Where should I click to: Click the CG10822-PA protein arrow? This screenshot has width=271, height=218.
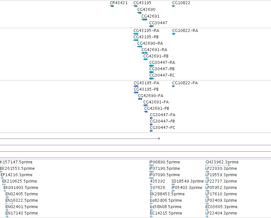click(x=174, y=86)
